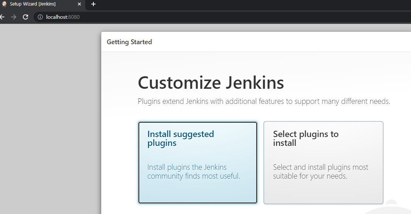Go back using browser back arrow
The width and height of the screenshot is (411, 214).
click(2, 17)
